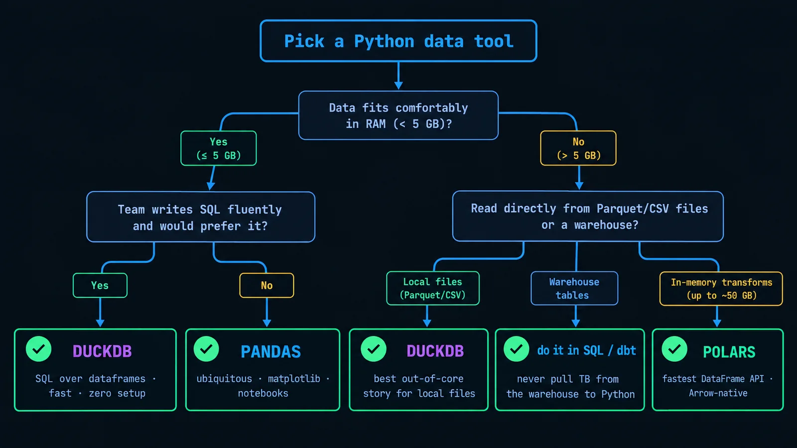The width and height of the screenshot is (797, 448).
Task: Click the yellow 'No' label under SQL question
Action: point(267,286)
